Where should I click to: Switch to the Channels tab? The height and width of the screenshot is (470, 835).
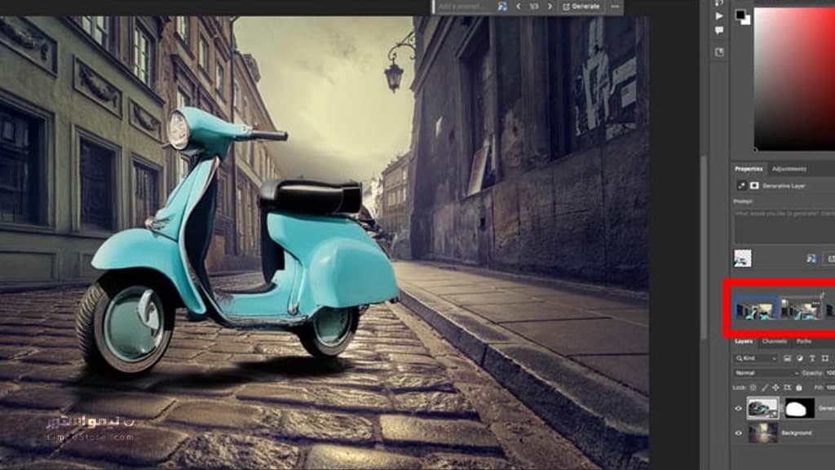[x=775, y=341]
